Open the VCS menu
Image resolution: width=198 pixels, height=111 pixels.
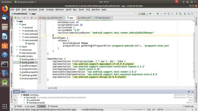[x=88, y=10]
